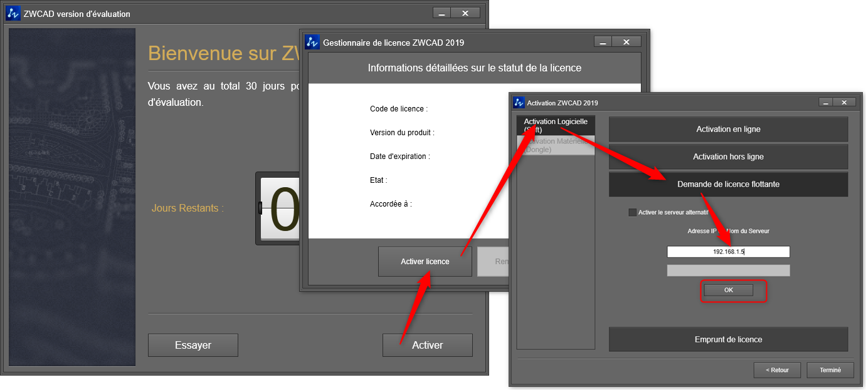
Task: Expand the 'Activation en ligne' section
Action: click(728, 130)
